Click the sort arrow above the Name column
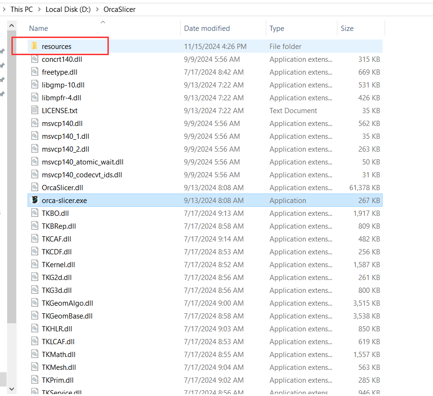The width and height of the screenshot is (433, 396). pyautogui.click(x=103, y=21)
